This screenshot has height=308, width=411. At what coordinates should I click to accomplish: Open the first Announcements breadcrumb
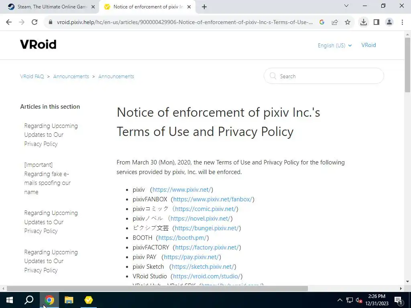[71, 77]
